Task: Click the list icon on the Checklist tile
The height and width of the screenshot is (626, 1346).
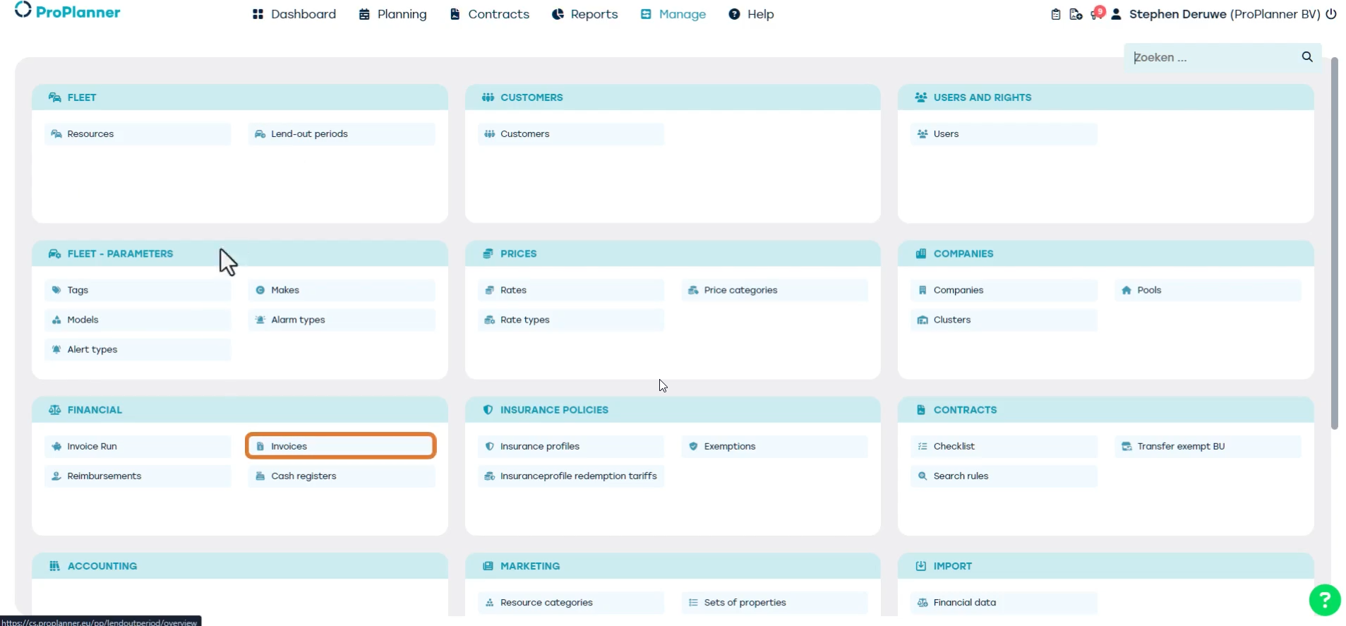Action: coord(923,447)
